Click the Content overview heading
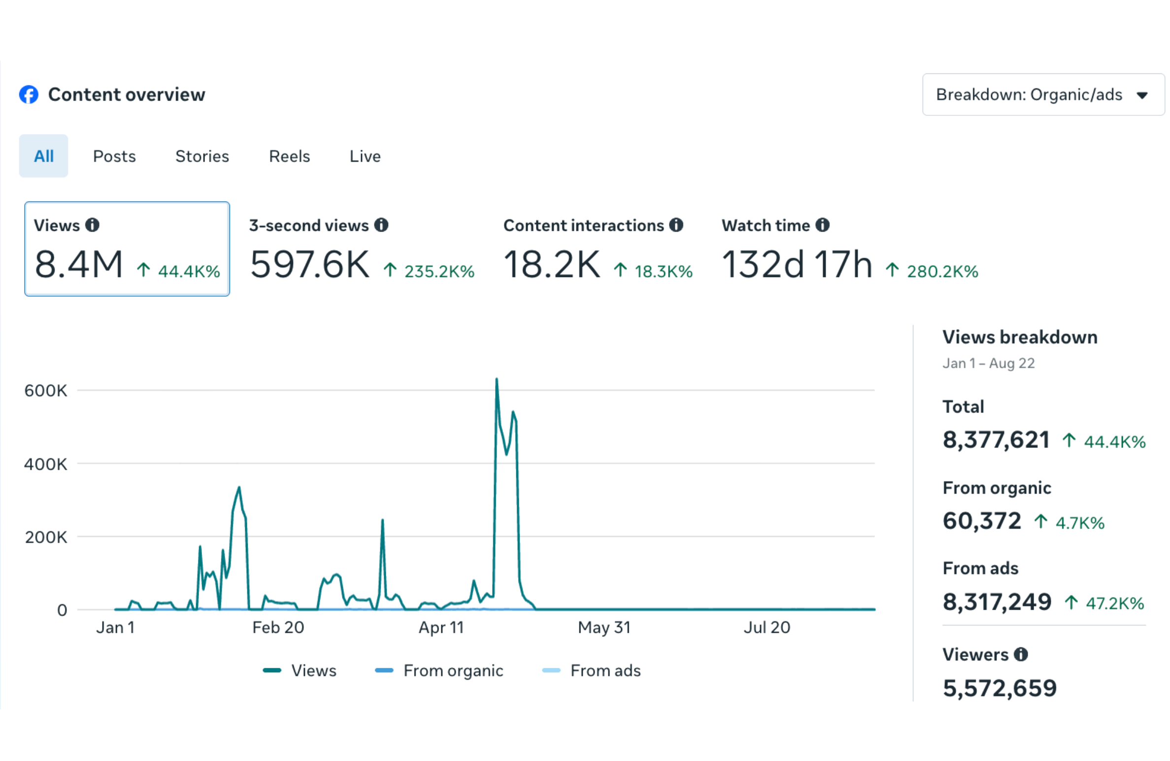 [127, 95]
